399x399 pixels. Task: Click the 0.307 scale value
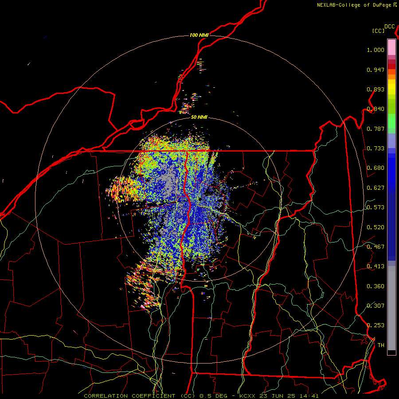(376, 306)
